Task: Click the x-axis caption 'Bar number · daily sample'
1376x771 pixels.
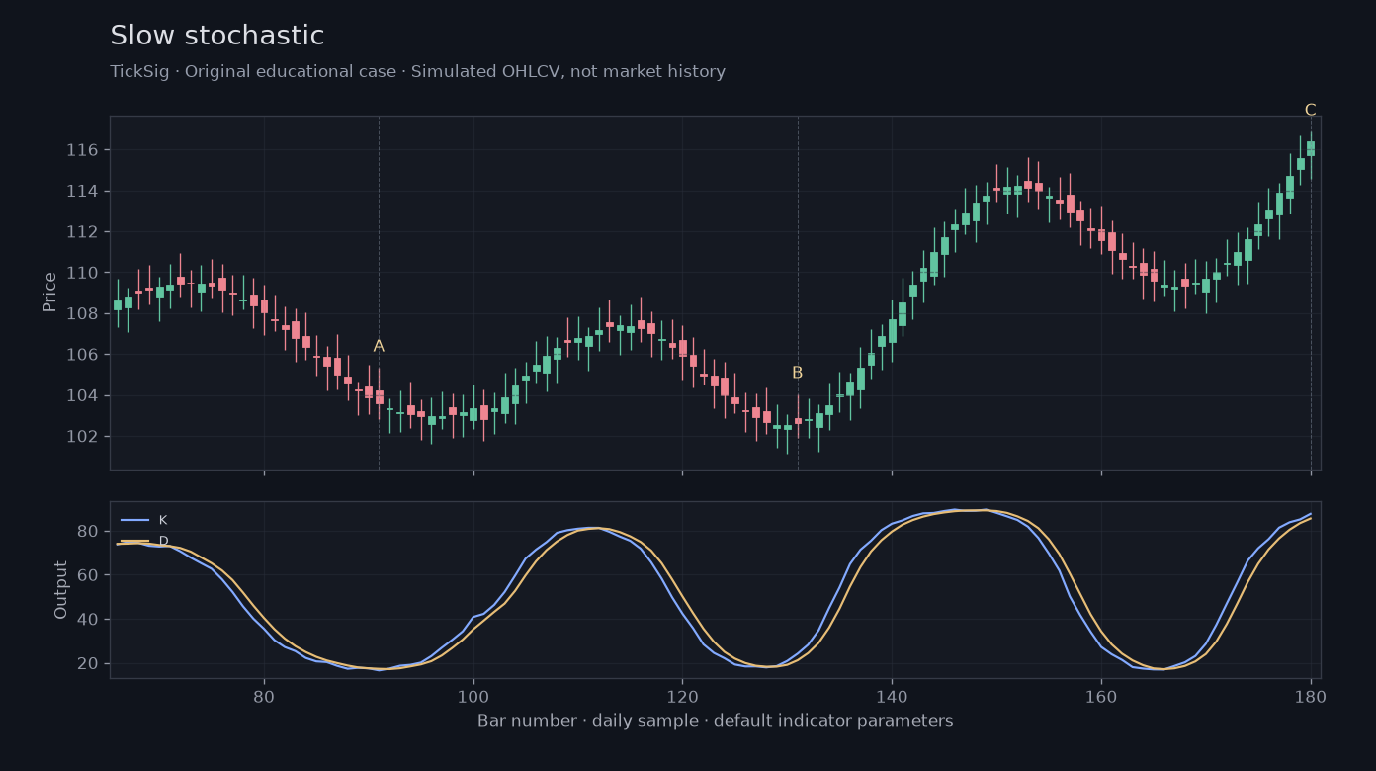Action: [716, 721]
